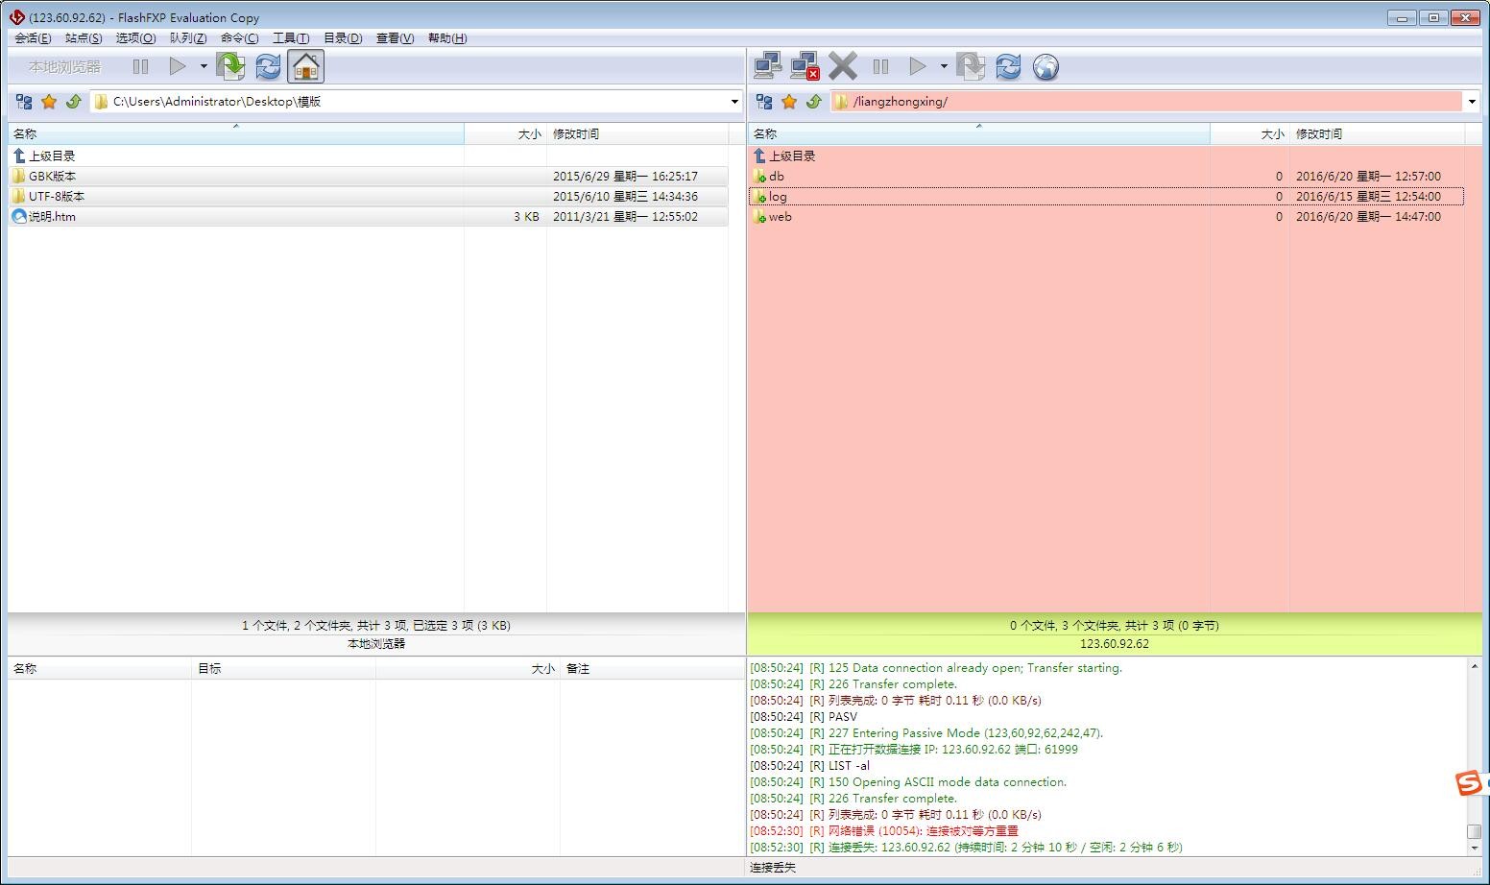Refresh the remote pane file listing
This screenshot has width=1490, height=885.
pos(1008,66)
